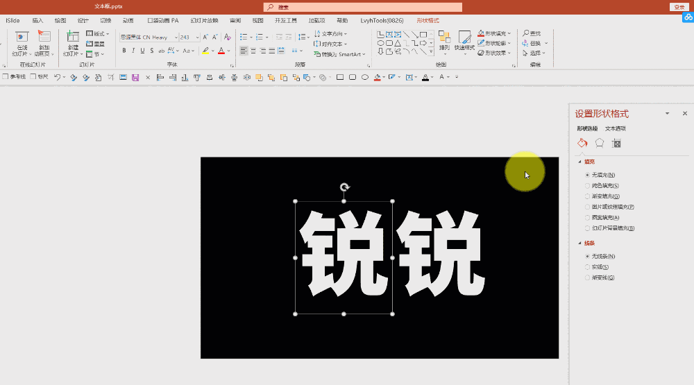Screen dimensions: 694x385
Task: Select 渐变填充(G) gradient fill option
Action: tap(602, 196)
